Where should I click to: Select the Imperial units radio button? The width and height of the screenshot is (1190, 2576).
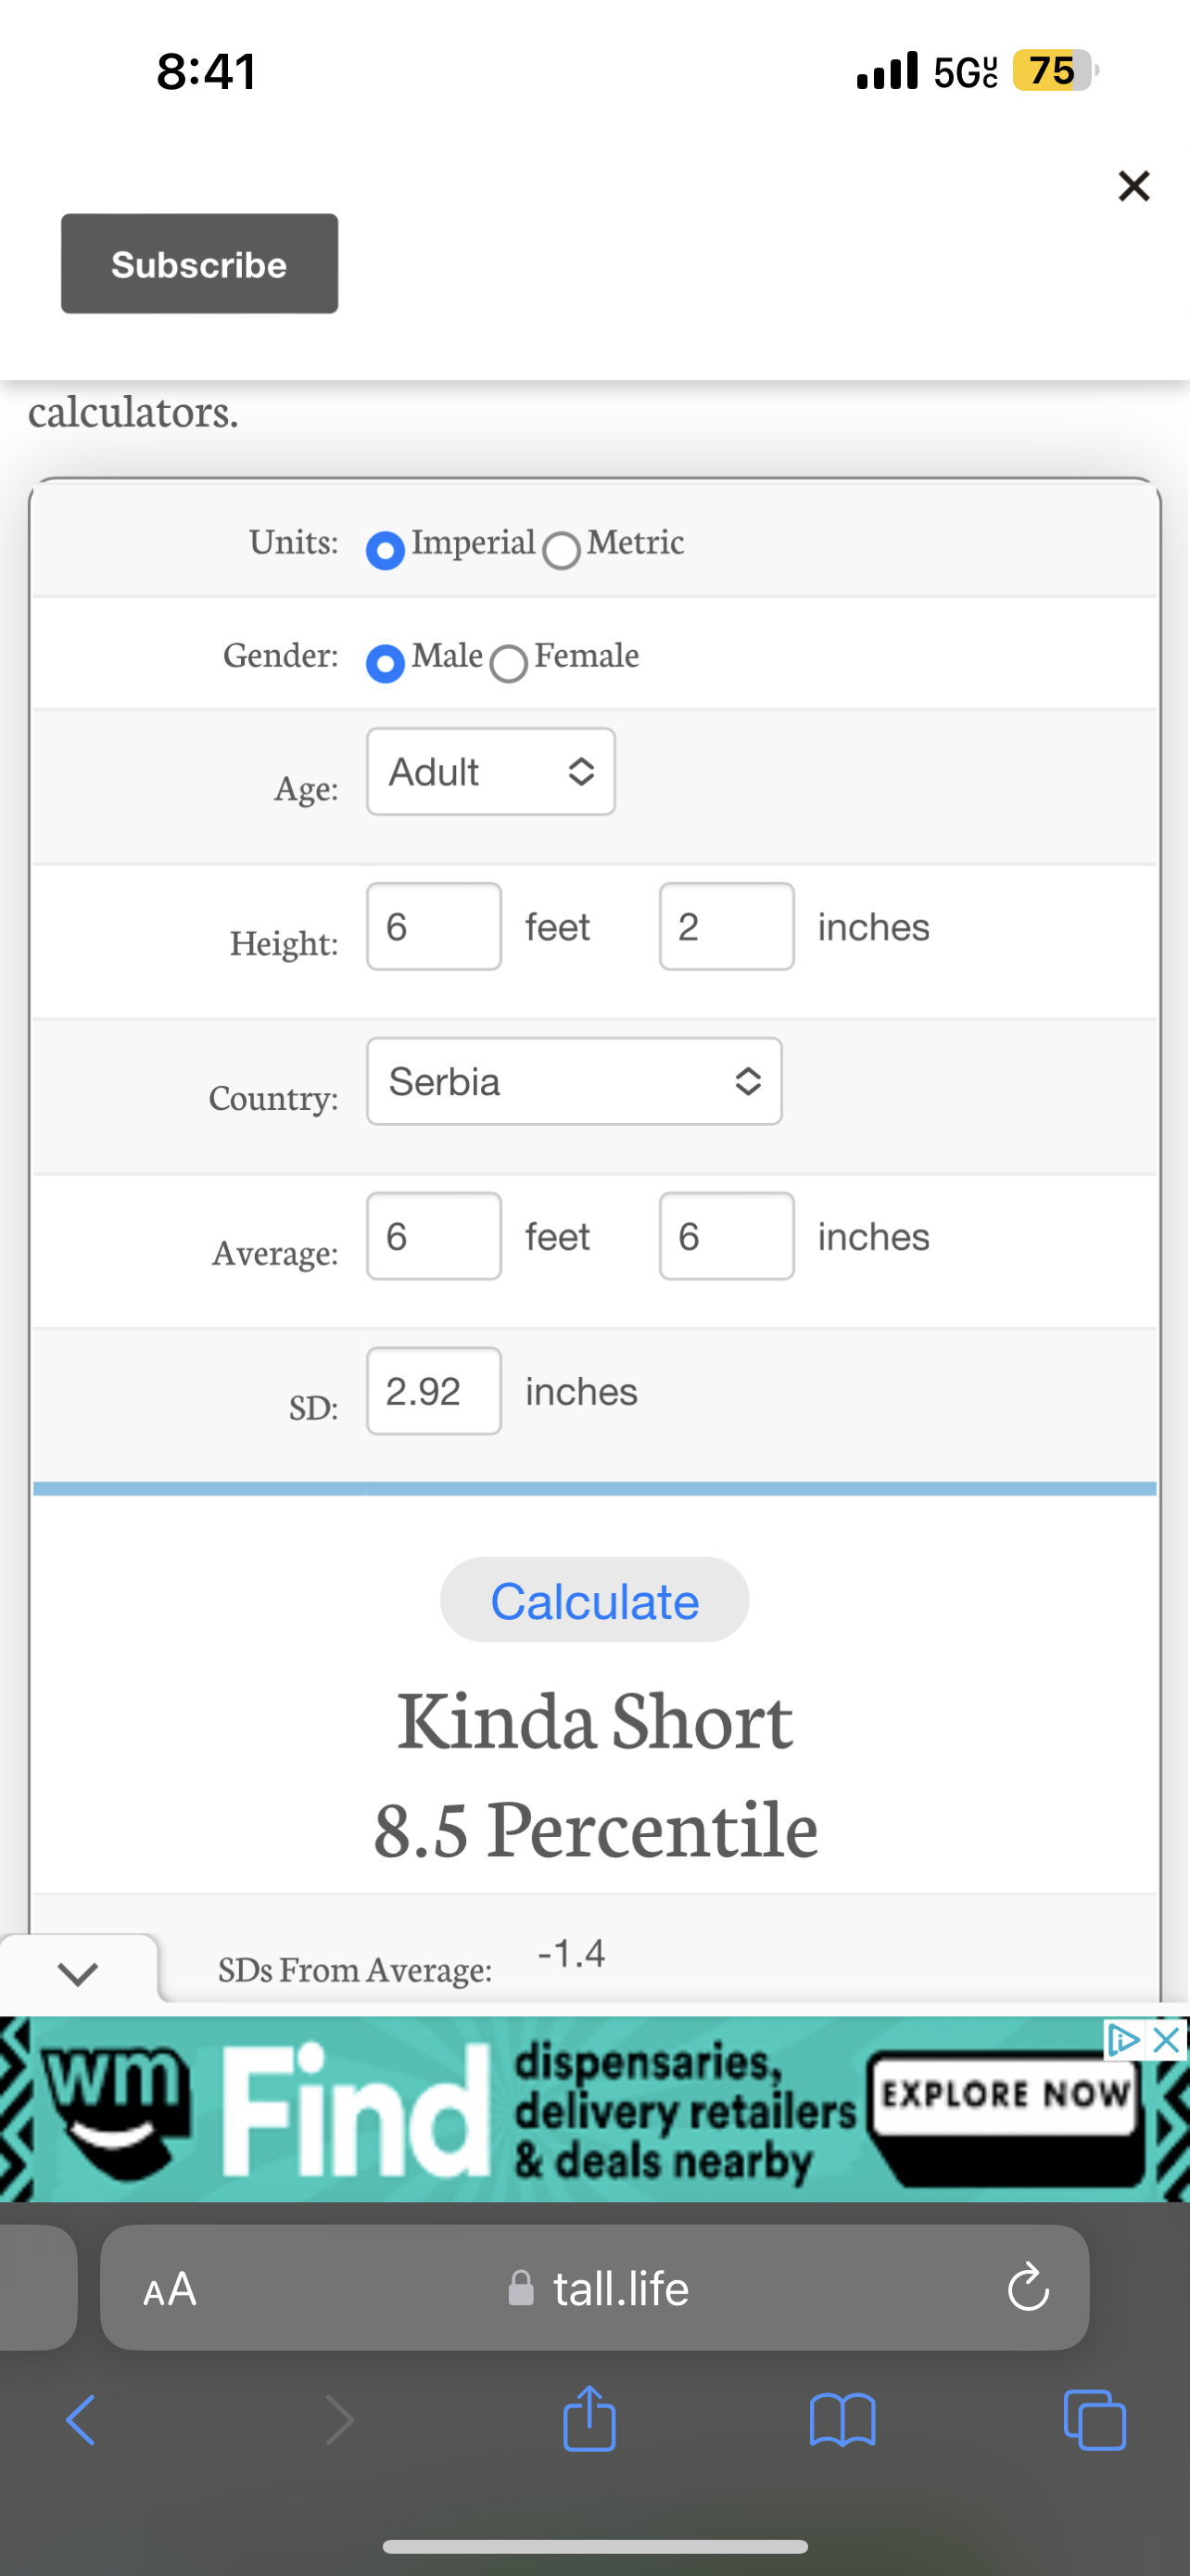pos(386,549)
